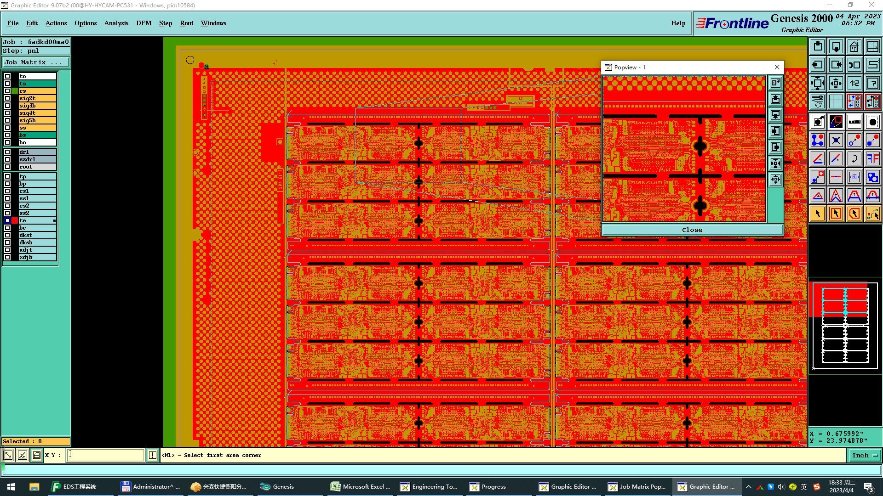The image size is (883, 496).
Task: Toggle the drl layer checkbox
Action: click(7, 152)
